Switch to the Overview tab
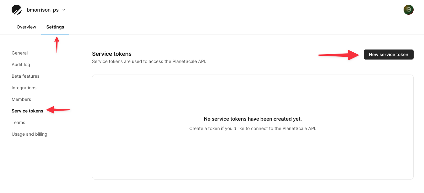The width and height of the screenshot is (424, 193). [x=26, y=27]
